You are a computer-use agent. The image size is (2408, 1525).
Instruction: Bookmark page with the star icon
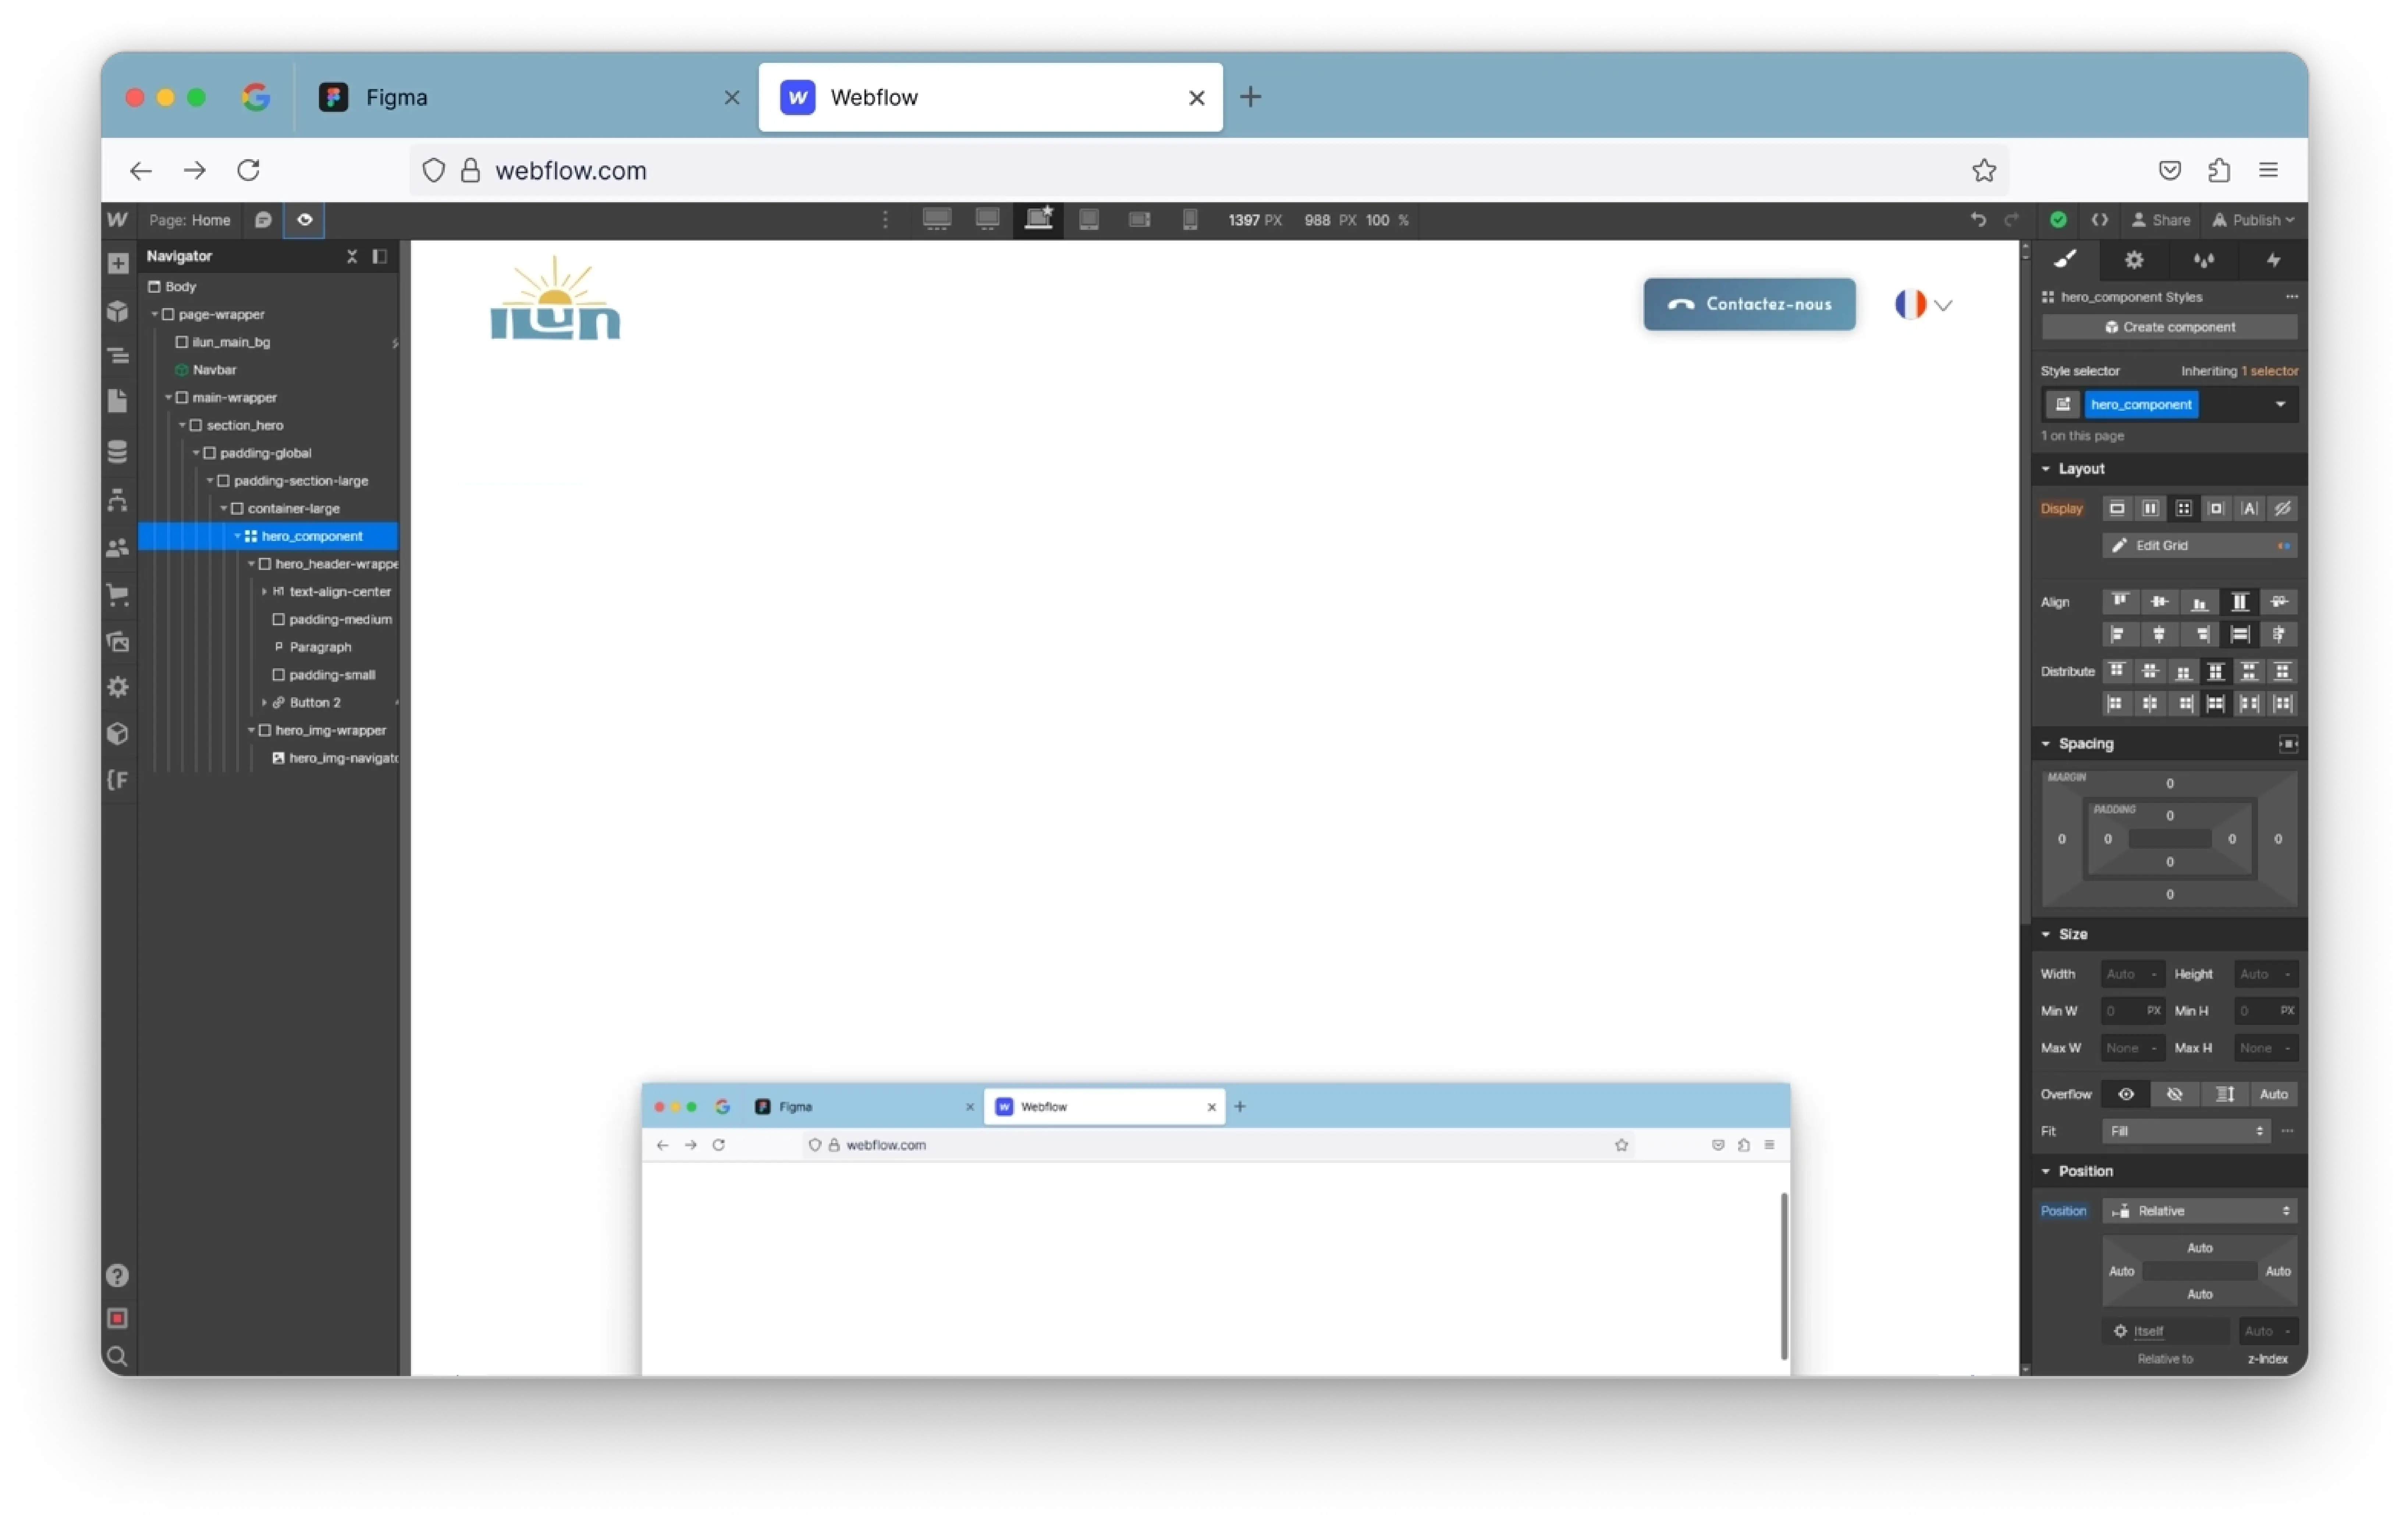pos(1984,171)
